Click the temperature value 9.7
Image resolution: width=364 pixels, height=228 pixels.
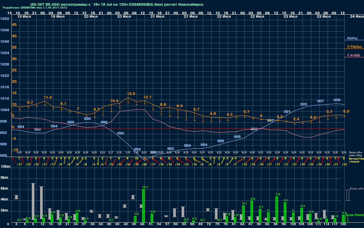tap(30, 102)
